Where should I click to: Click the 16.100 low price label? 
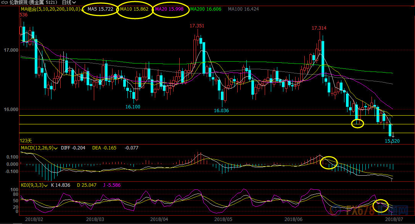pyautogui.click(x=133, y=107)
